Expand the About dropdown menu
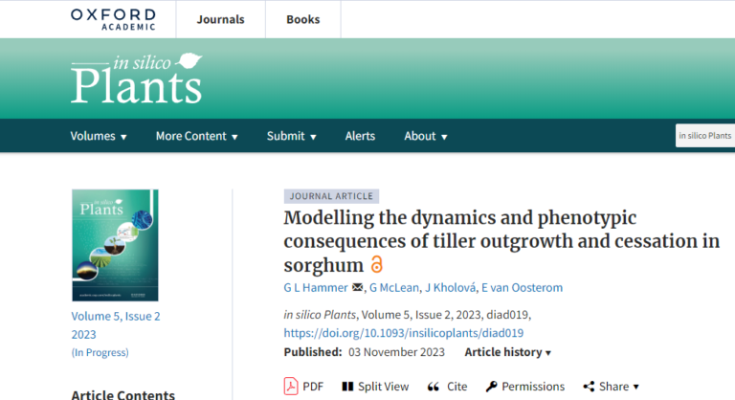735x400 pixels. [x=426, y=136]
